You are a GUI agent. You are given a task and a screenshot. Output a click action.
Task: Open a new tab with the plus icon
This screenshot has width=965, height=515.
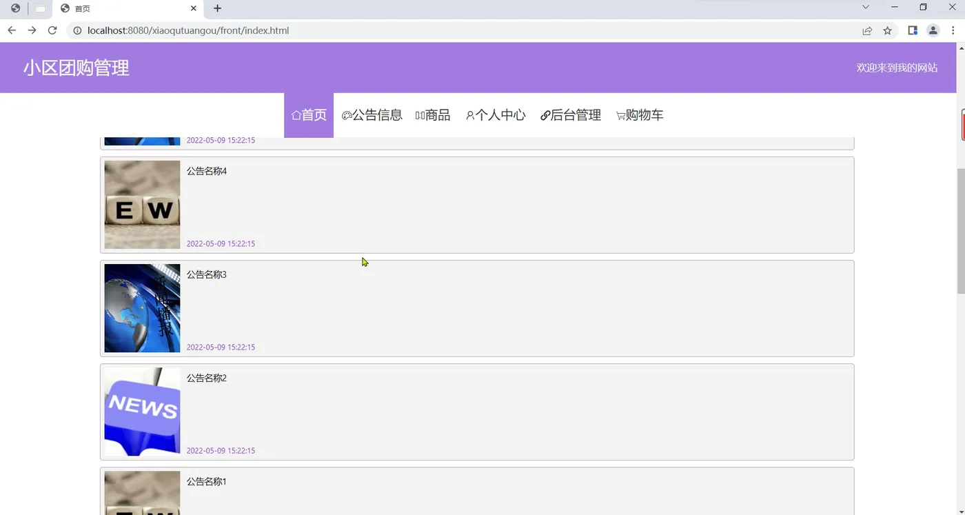(x=218, y=8)
